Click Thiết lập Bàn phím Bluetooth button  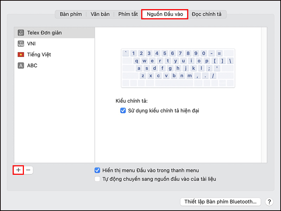(x=221, y=202)
